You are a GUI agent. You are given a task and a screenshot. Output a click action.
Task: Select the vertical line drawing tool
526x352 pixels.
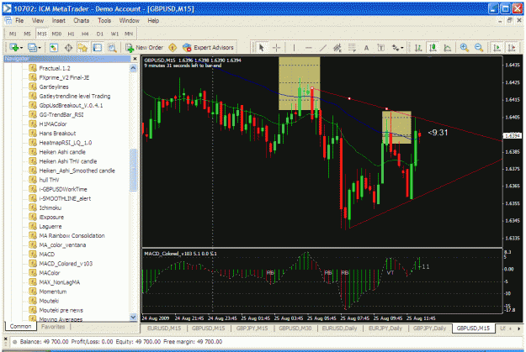click(295, 48)
